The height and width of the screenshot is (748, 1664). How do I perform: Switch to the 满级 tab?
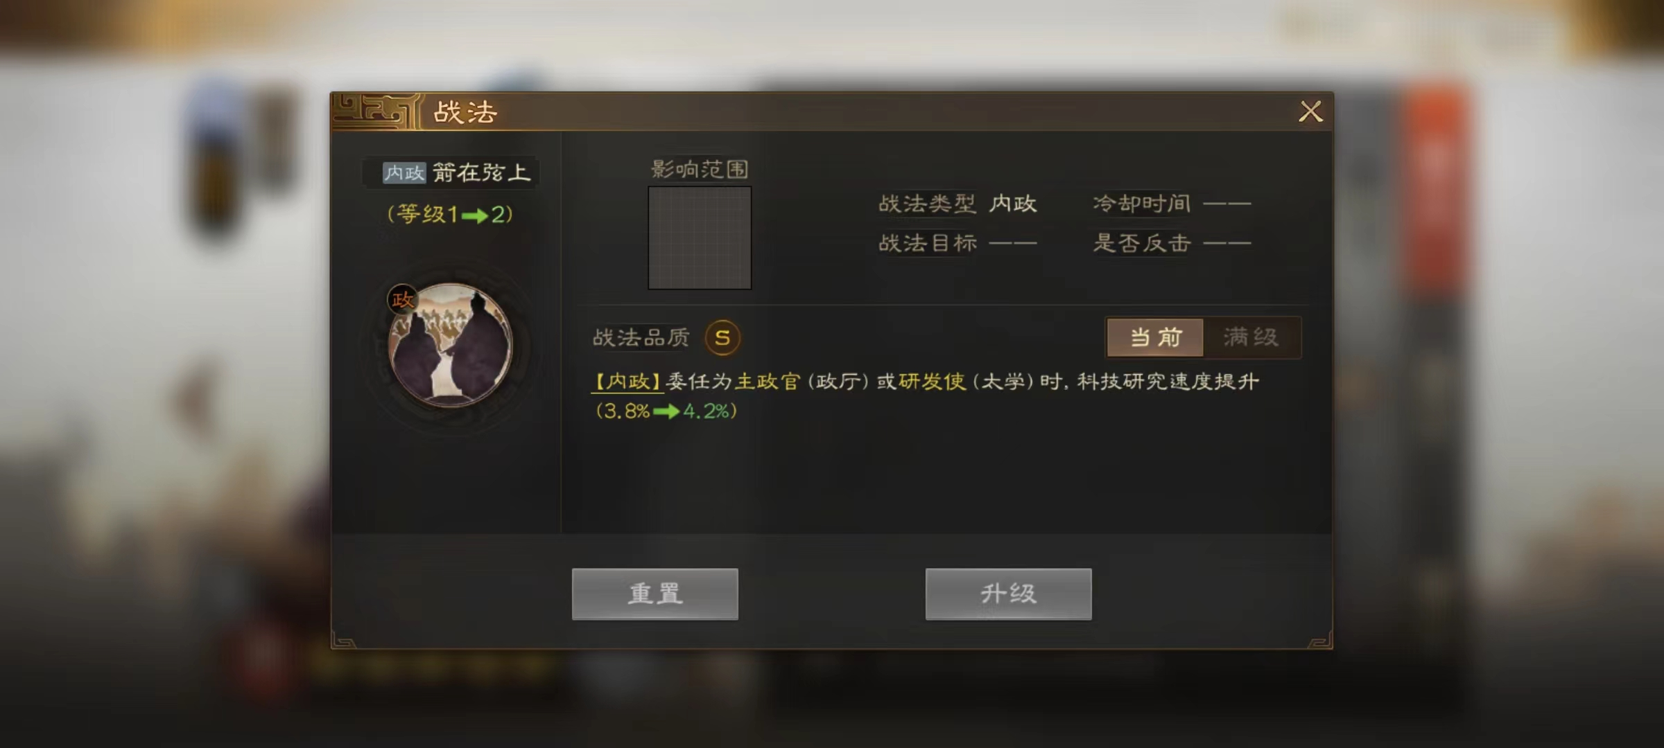[x=1251, y=337]
